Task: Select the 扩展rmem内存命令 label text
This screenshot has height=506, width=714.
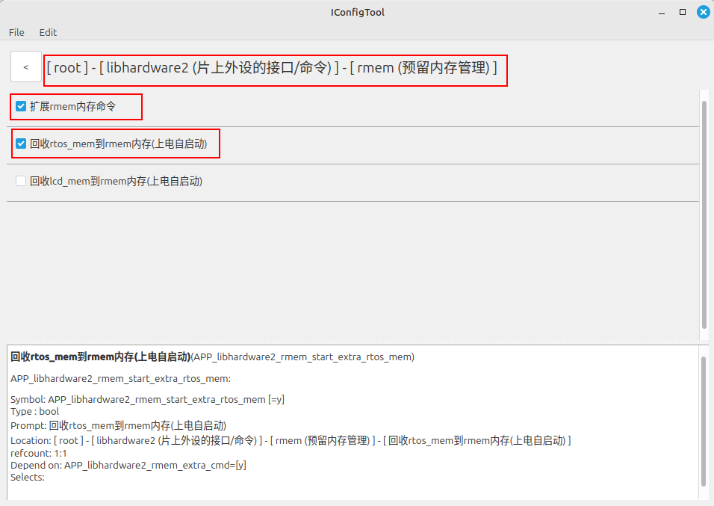Action: coord(73,106)
